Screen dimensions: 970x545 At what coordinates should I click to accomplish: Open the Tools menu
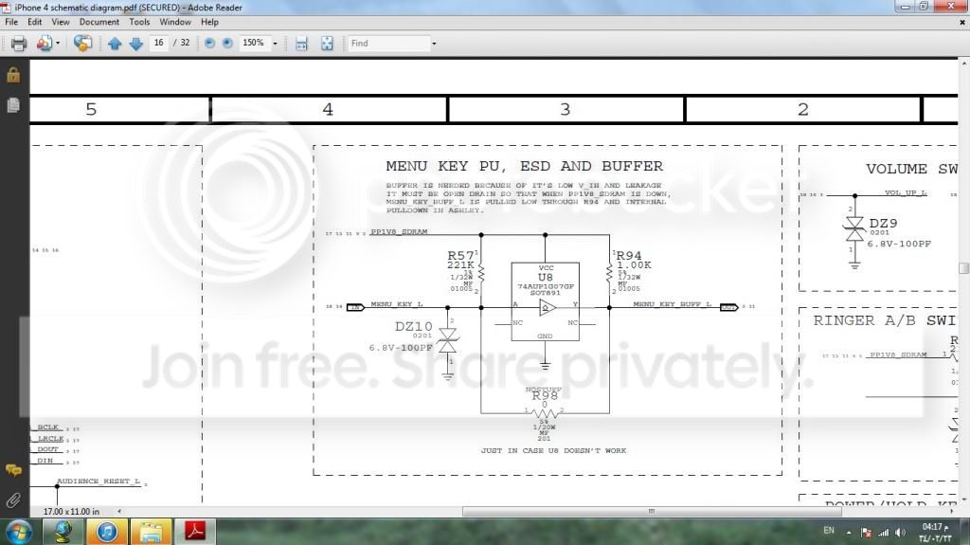coord(139,22)
